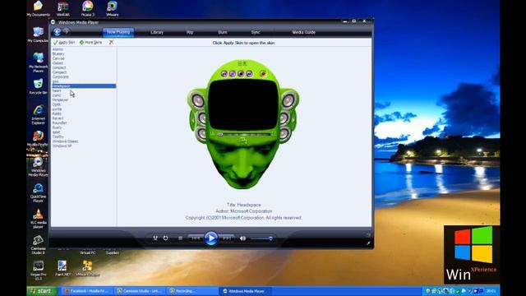Switch to Camtasia Studio taskbar button
The image size is (526, 296).
point(141,291)
